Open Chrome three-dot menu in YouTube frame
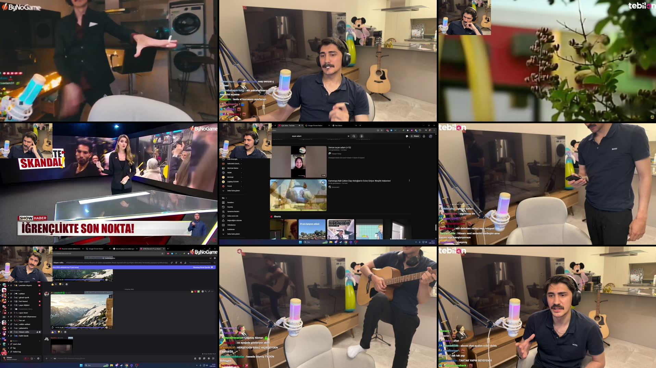 434,130
